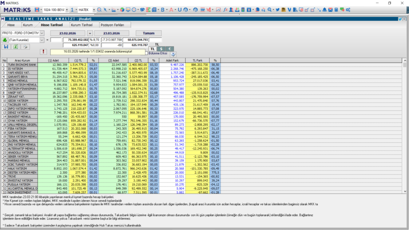Screen dimensions: 409x230
Task: Open the line chart icon in toolbar
Action: [x=218, y=10]
